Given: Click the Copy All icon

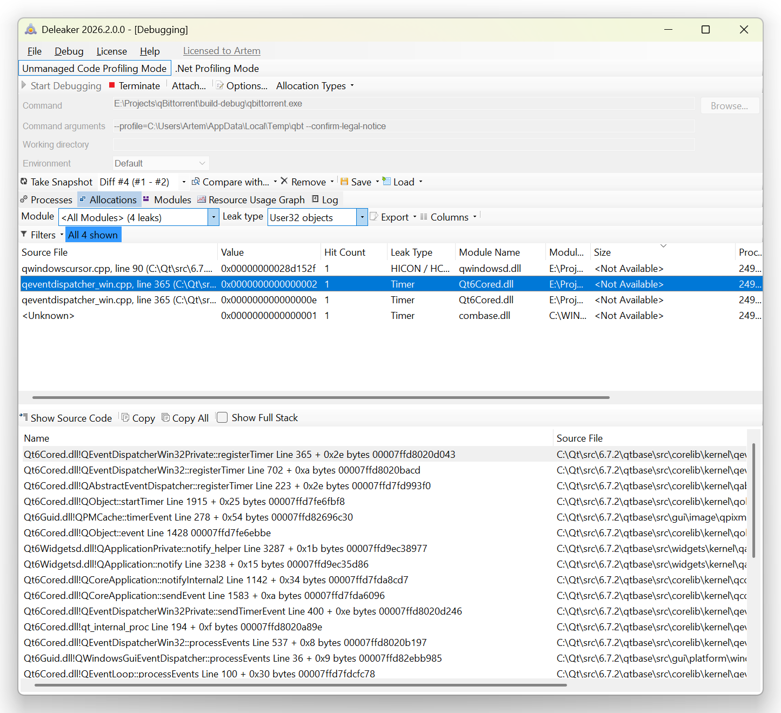Looking at the screenshot, I should [x=166, y=417].
